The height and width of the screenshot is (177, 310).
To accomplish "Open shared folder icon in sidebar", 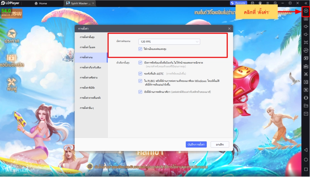I will point(306,106).
